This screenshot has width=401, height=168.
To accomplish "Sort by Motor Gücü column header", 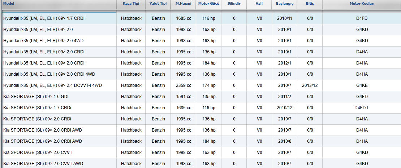I will (209, 4).
